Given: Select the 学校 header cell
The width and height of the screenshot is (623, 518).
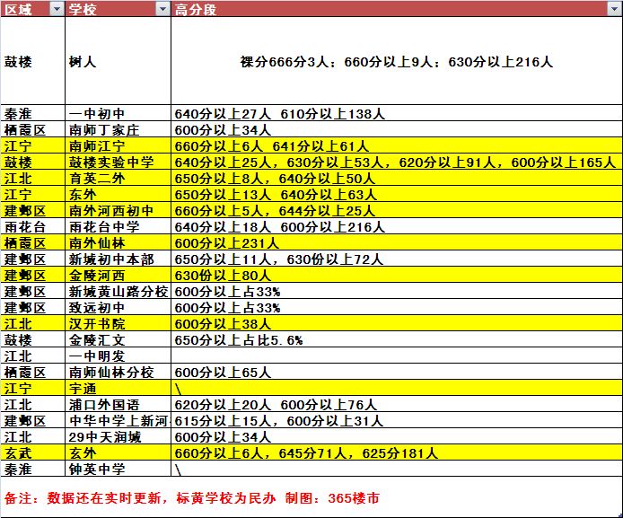Looking at the screenshot, I should pyautogui.click(x=118, y=9).
